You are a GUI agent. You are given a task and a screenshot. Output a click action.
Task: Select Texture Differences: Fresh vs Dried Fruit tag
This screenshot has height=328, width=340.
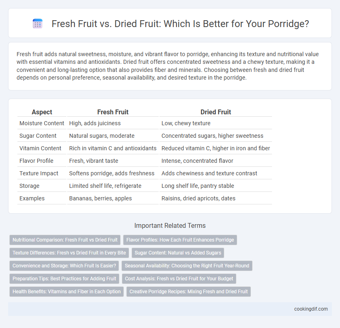(69, 253)
